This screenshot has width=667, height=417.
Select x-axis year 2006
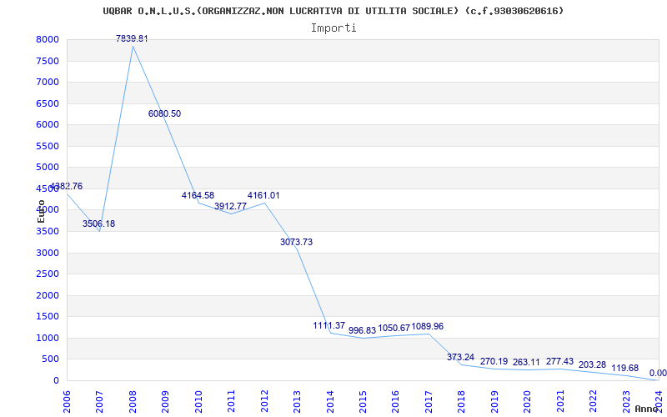click(x=67, y=401)
